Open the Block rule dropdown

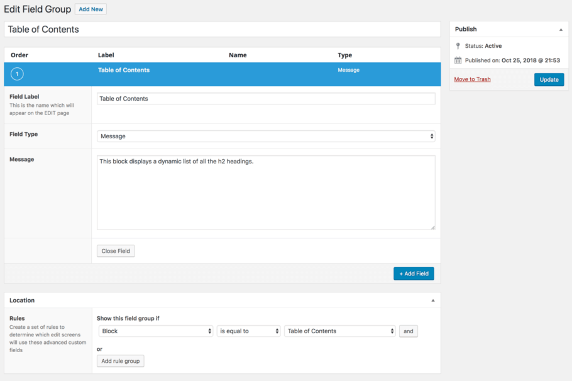[155, 331]
